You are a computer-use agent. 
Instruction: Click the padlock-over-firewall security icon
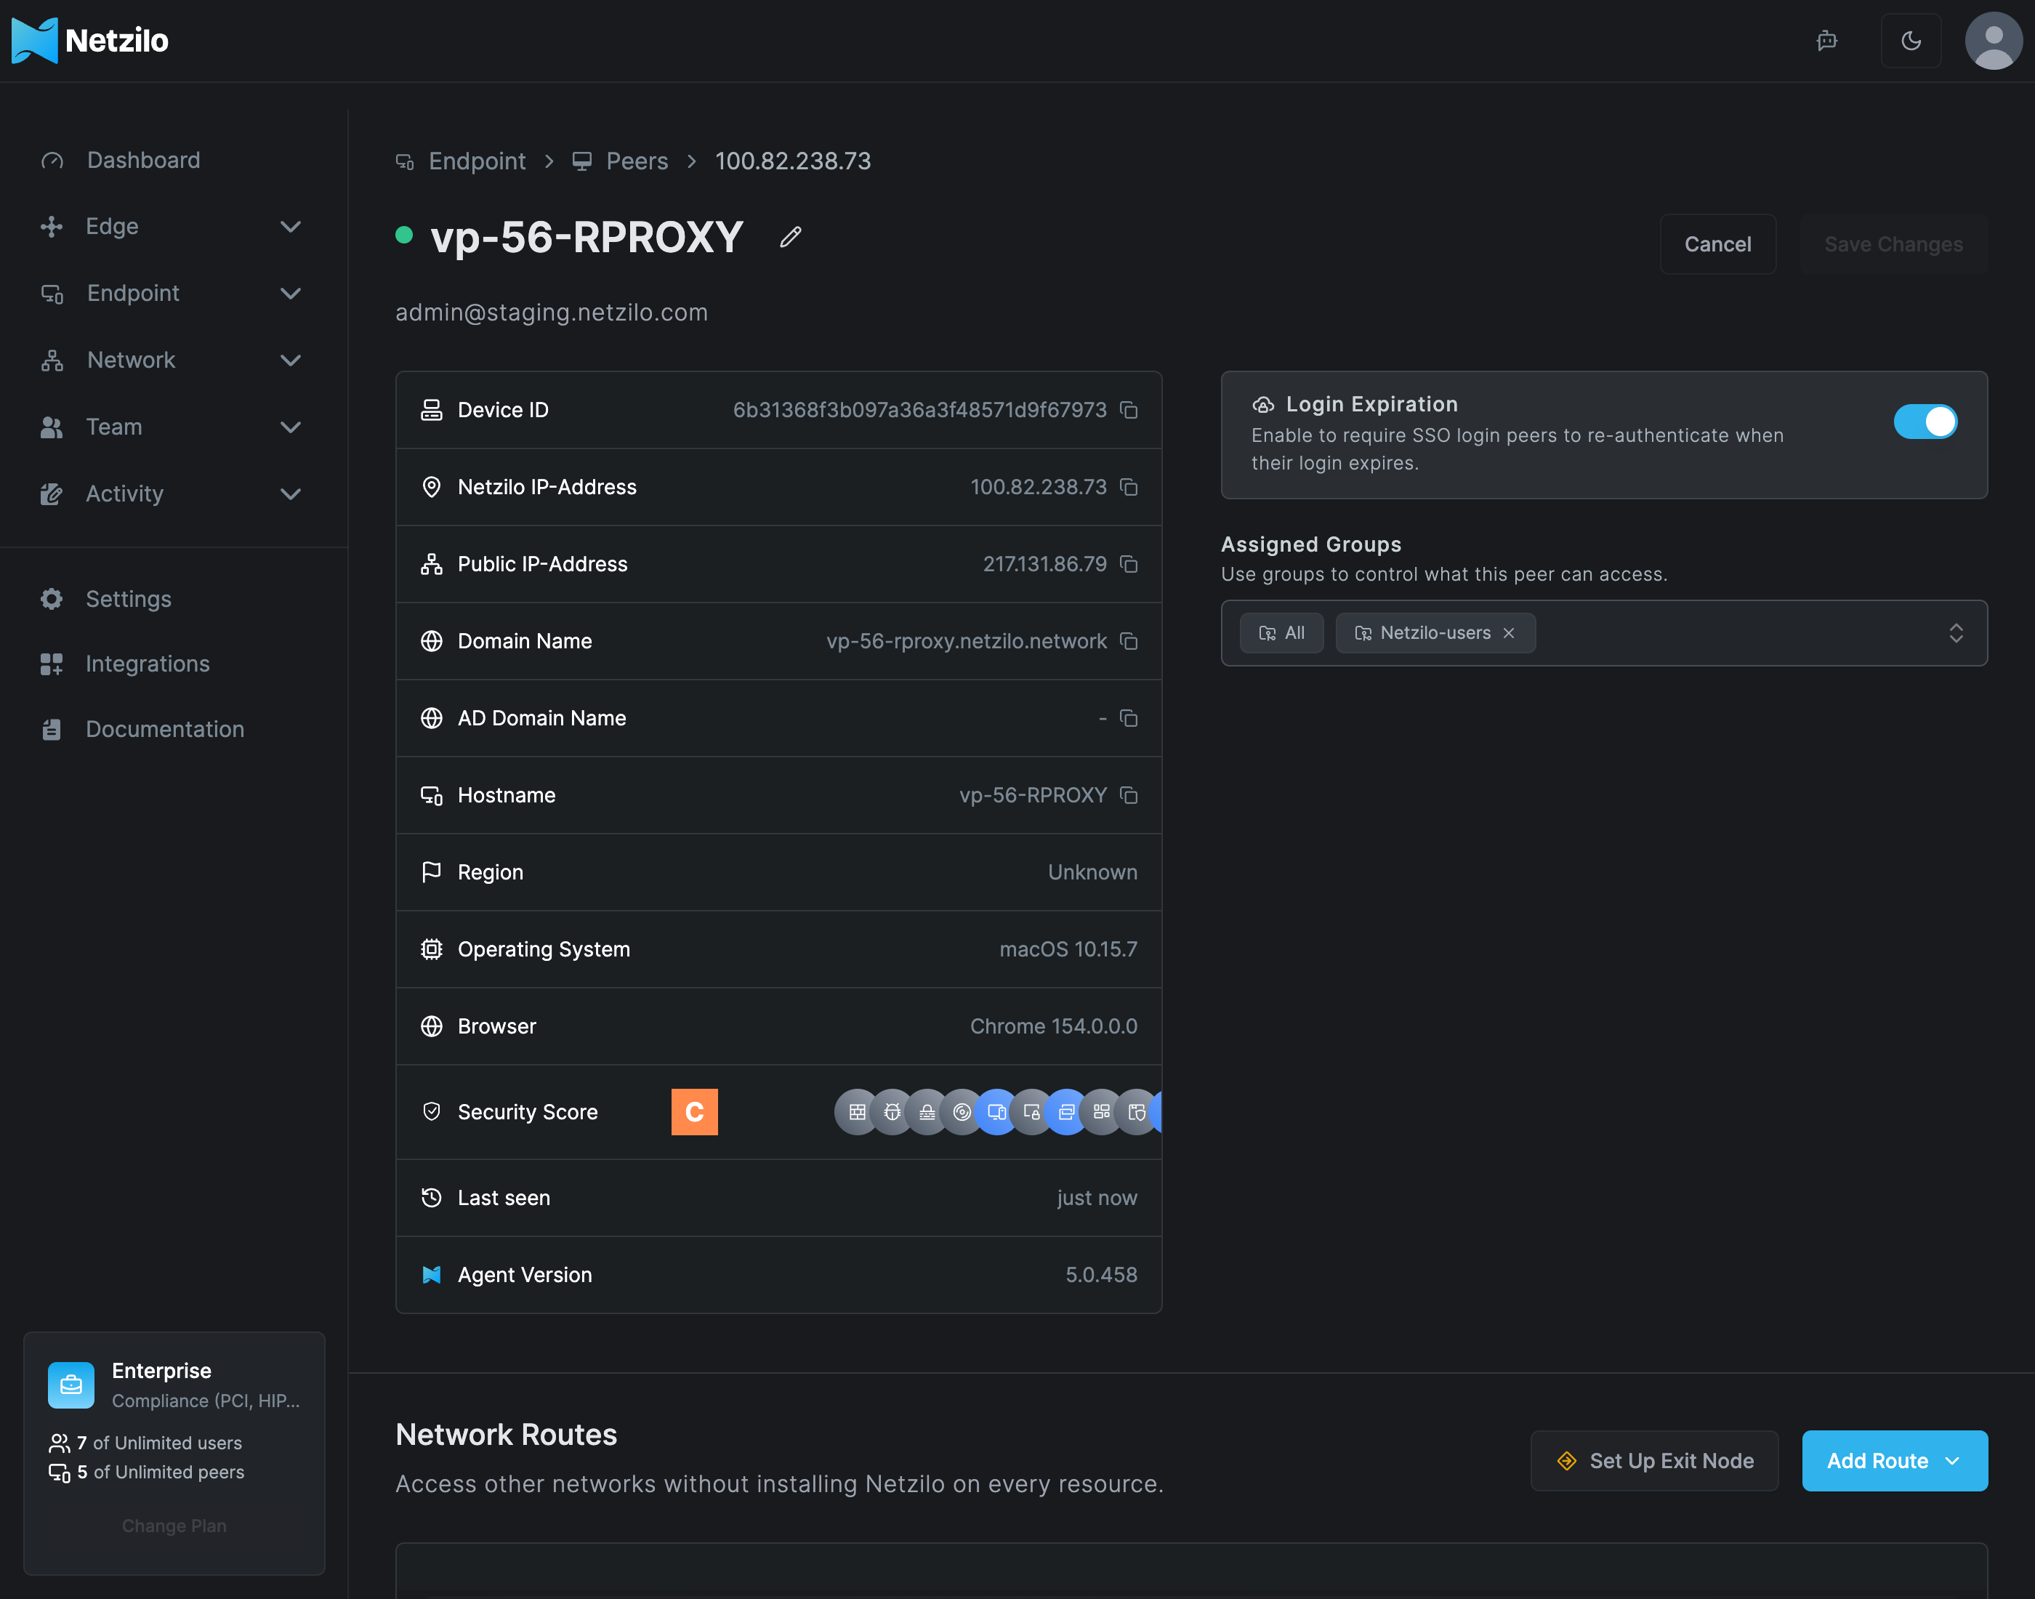click(927, 1112)
